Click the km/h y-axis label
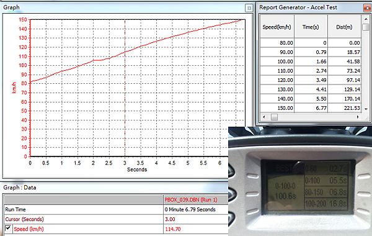This screenshot has width=372, height=236. click(x=14, y=88)
